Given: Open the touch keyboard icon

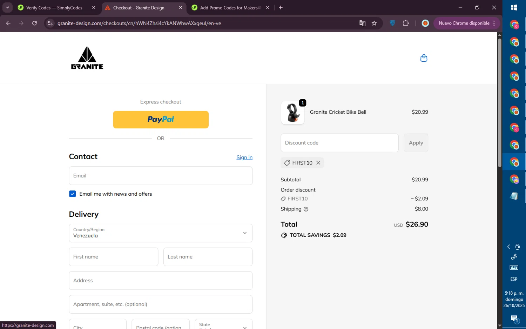Looking at the screenshot, I should [x=514, y=268].
